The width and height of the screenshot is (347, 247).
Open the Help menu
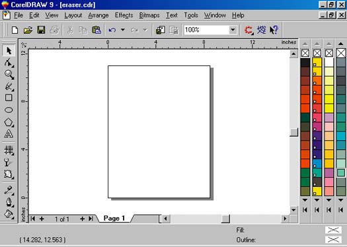click(238, 15)
